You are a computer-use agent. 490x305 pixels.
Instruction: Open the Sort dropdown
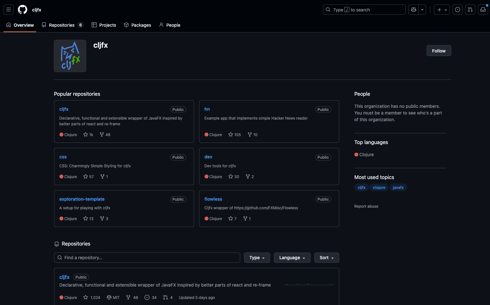click(326, 258)
